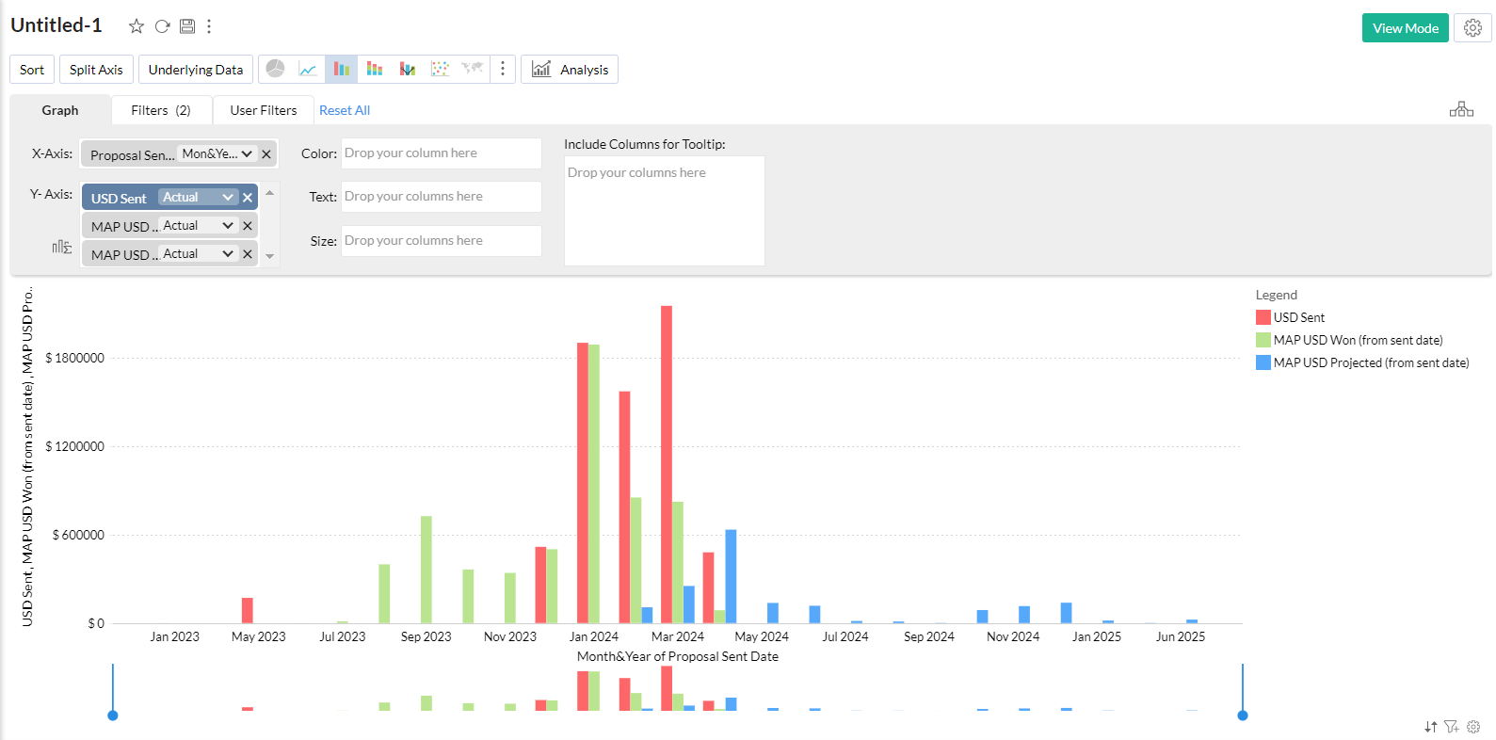
Task: Switch to the line chart type
Action: pyautogui.click(x=308, y=69)
